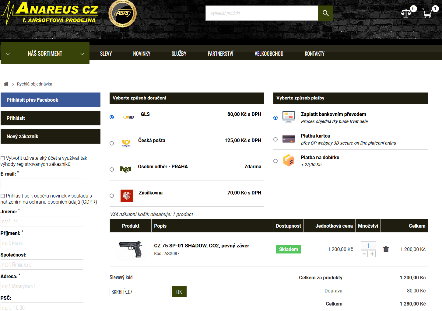Click the magnifier search button
Image resolution: width=442 pixels, height=311 pixels.
(325, 13)
